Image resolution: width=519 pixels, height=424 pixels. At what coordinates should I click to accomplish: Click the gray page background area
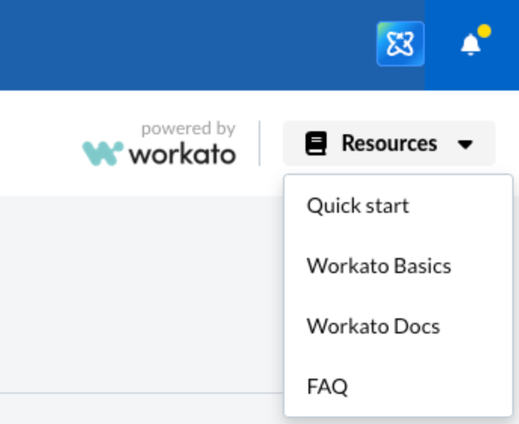coord(136,294)
